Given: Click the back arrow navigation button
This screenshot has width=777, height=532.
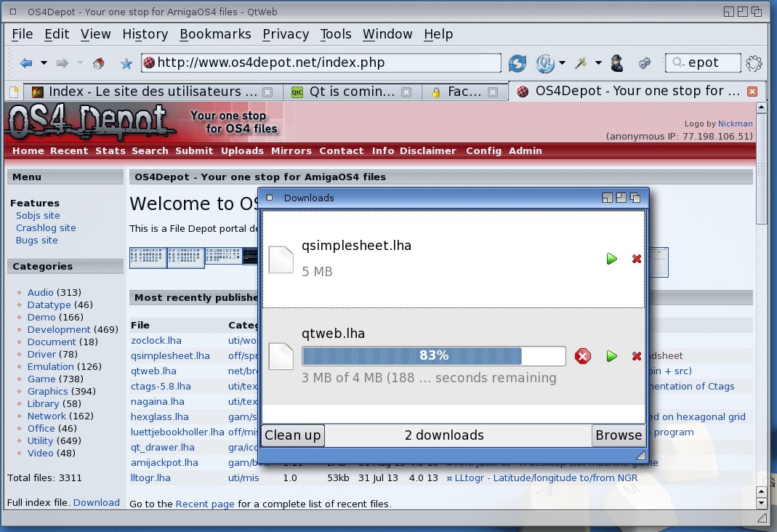Looking at the screenshot, I should (x=26, y=63).
